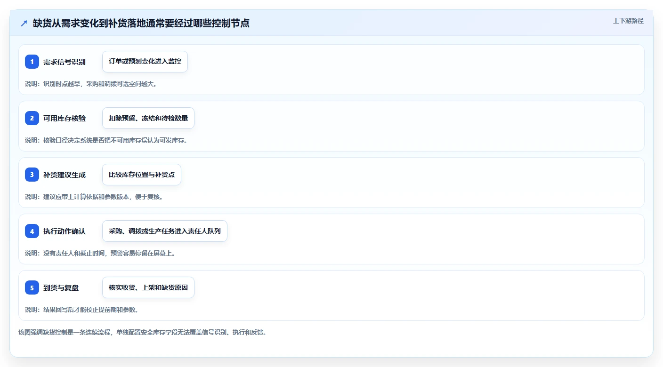This screenshot has height=367, width=663.
Task: Select step number 4 badge
Action: click(32, 231)
